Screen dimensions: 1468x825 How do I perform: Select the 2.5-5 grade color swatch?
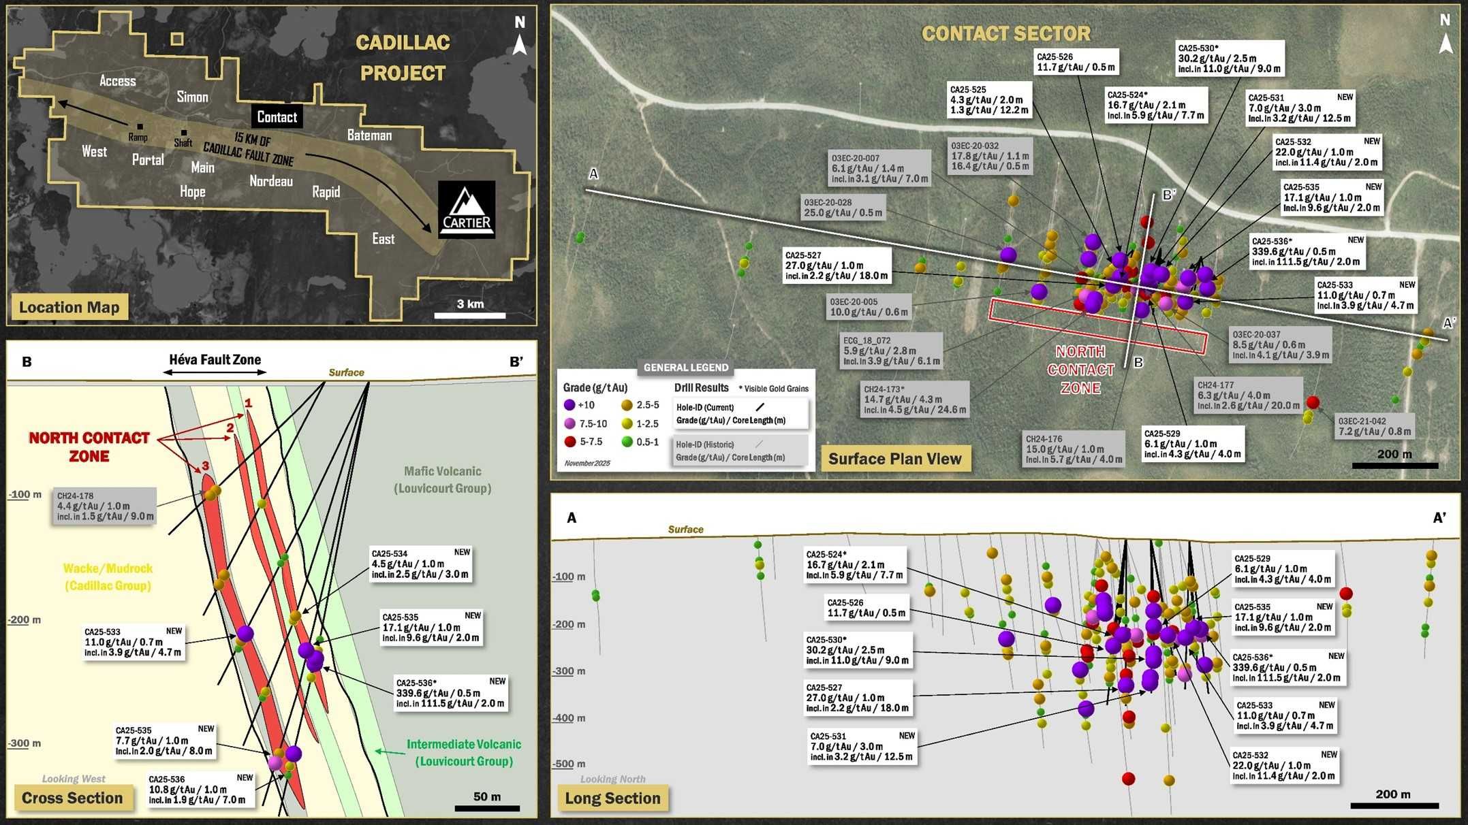pyautogui.click(x=627, y=406)
